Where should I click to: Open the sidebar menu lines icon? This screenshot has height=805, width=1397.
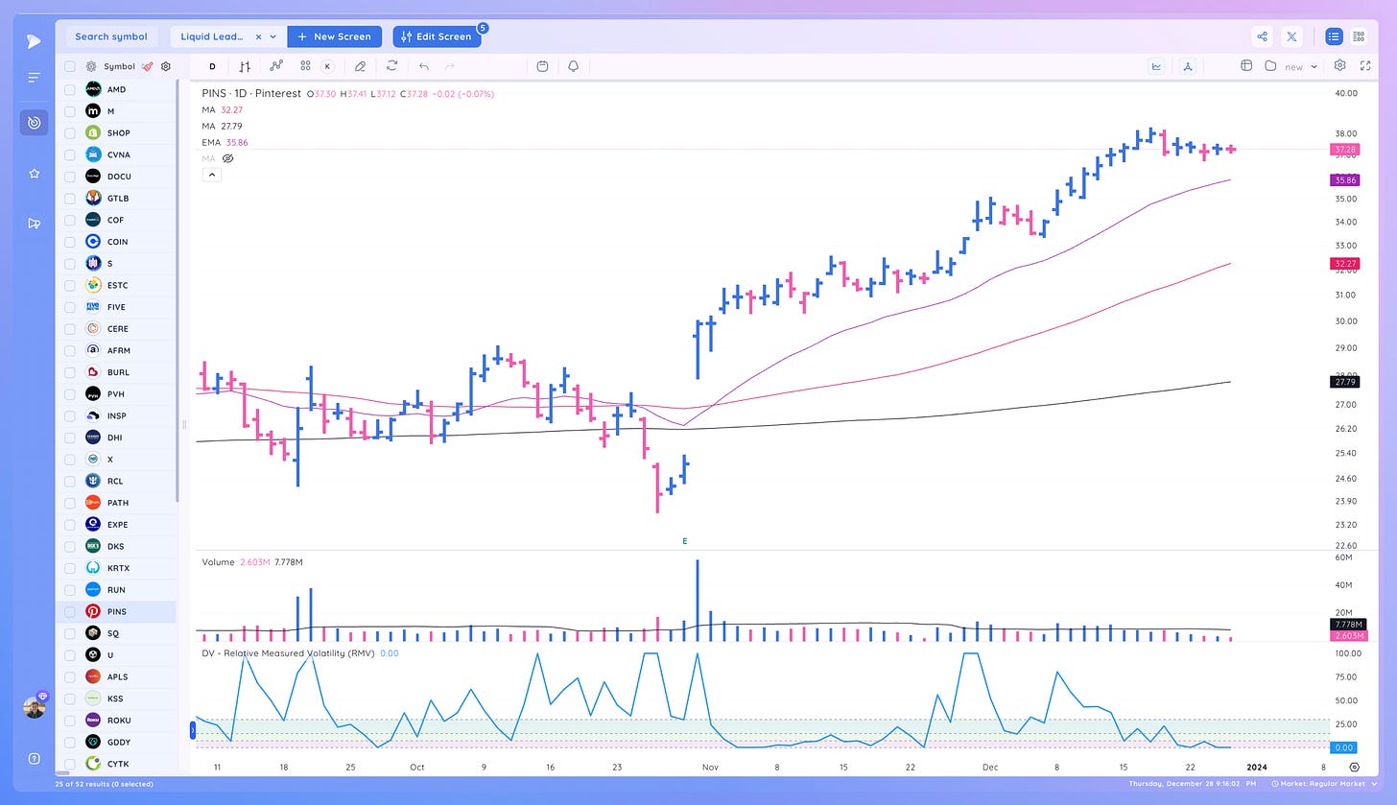coord(34,78)
